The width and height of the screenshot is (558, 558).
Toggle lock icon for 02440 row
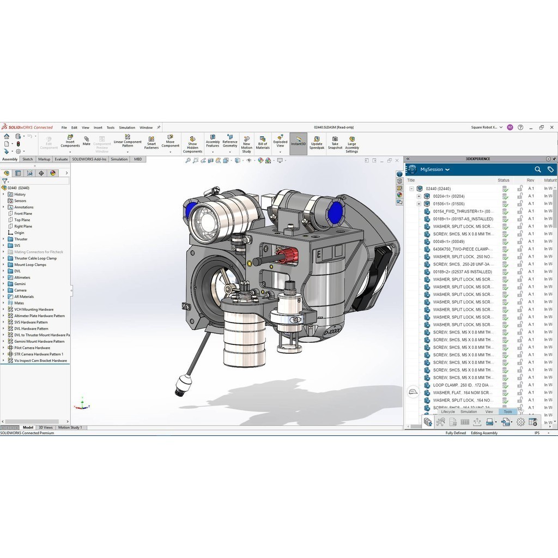[520, 189]
